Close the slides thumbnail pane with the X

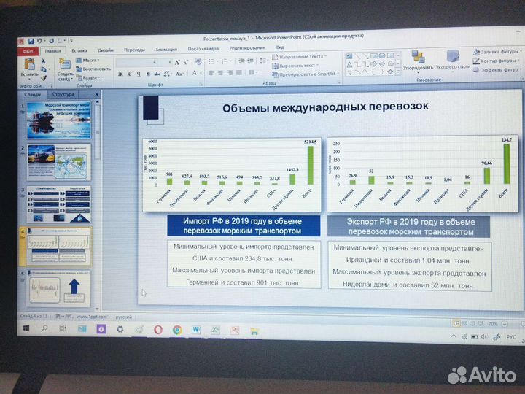coord(96,94)
